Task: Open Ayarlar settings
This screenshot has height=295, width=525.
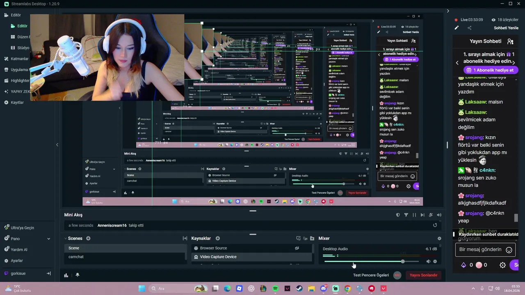Action: (14, 261)
